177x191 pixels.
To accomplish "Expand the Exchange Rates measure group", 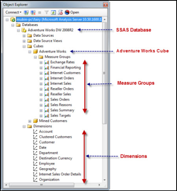I will tap(41, 62).
